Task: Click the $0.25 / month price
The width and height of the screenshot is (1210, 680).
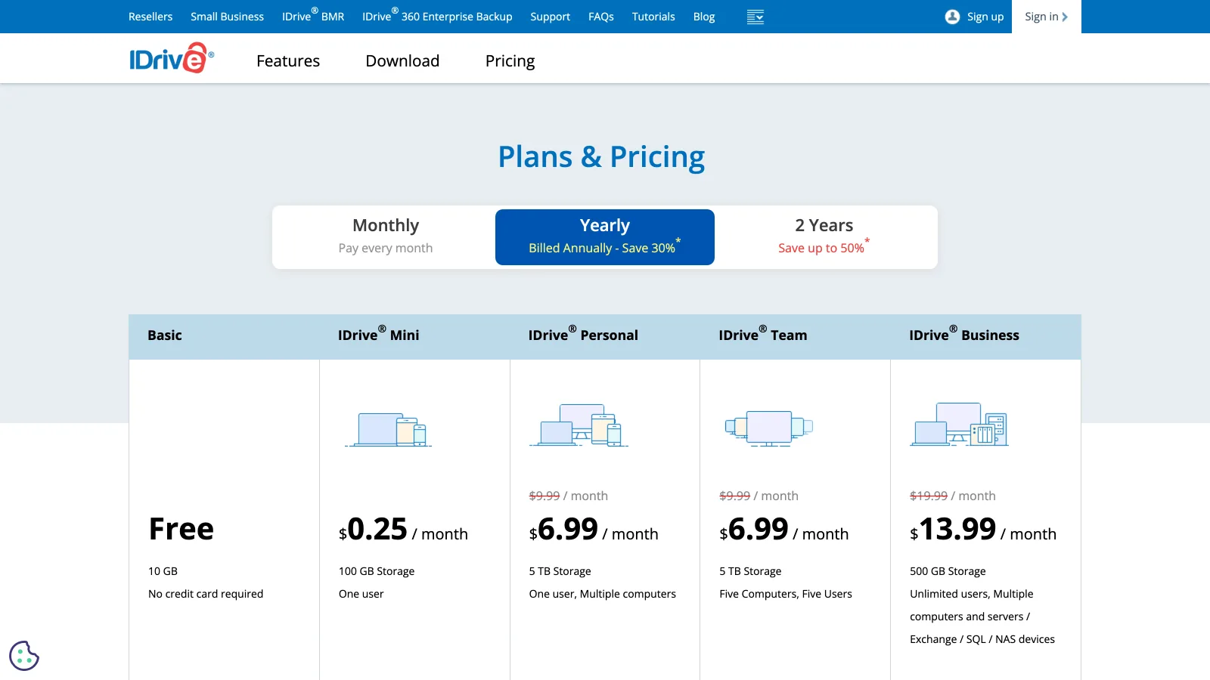Action: (x=403, y=530)
